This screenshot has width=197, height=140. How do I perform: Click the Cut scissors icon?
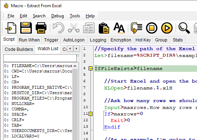click(74, 28)
